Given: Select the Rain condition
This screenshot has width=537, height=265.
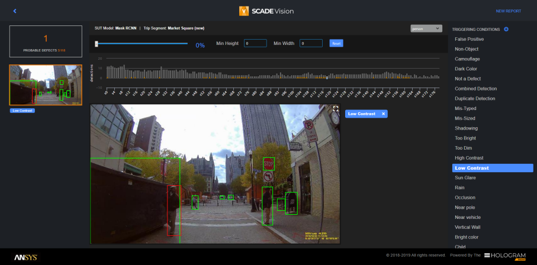Looking at the screenshot, I should [x=459, y=188].
